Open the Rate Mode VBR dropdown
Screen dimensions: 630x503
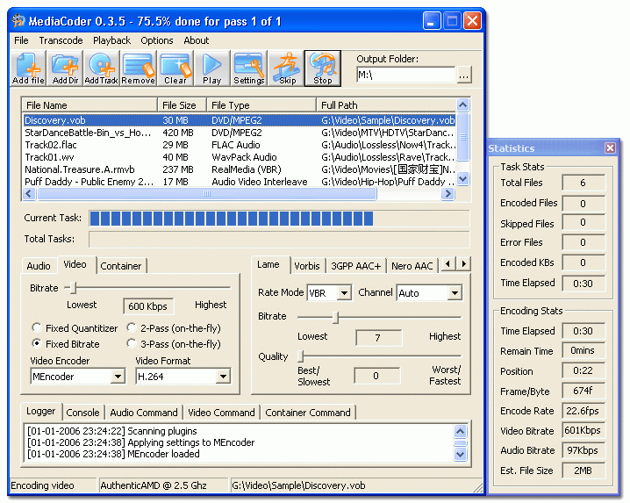click(343, 293)
